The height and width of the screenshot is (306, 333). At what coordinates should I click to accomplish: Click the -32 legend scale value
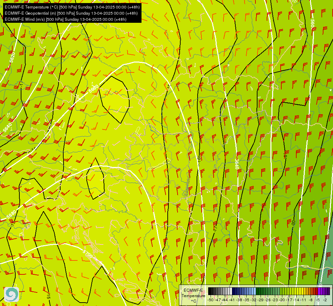pos(253,300)
